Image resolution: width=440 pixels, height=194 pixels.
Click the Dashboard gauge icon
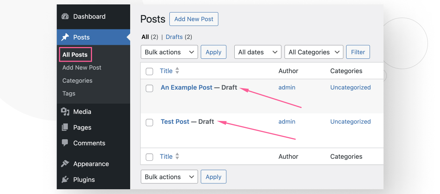(x=65, y=17)
